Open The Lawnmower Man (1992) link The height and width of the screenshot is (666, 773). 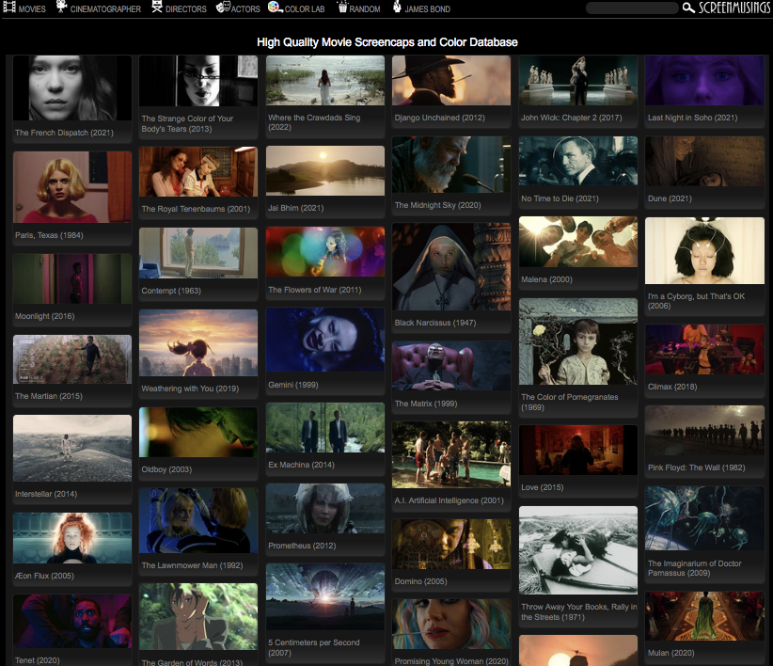pyautogui.click(x=192, y=565)
